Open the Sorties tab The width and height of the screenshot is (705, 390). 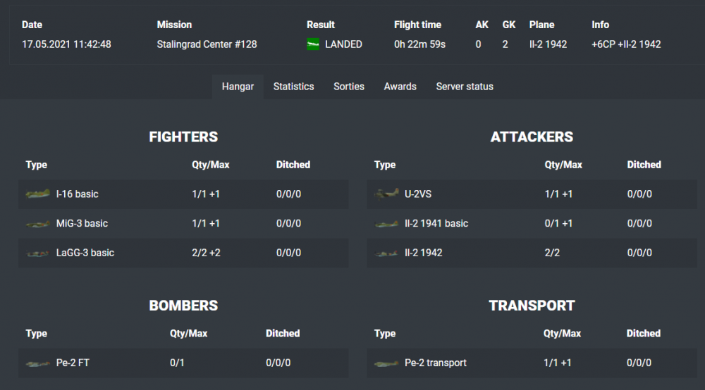pyautogui.click(x=349, y=87)
